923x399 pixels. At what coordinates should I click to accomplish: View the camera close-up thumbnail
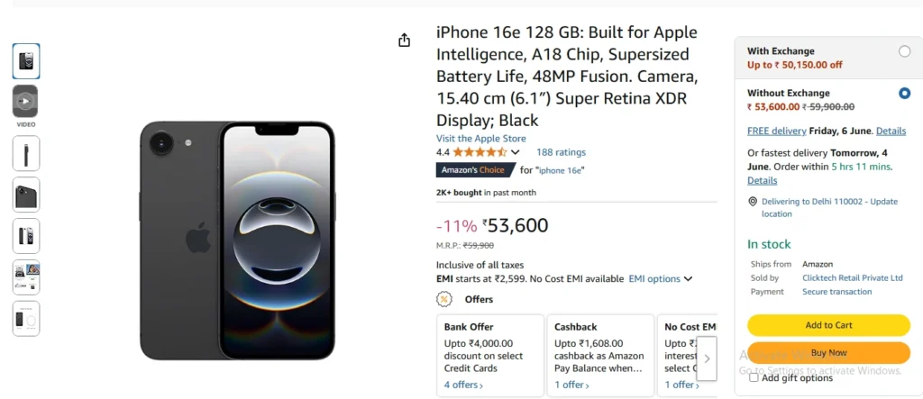pos(26,195)
